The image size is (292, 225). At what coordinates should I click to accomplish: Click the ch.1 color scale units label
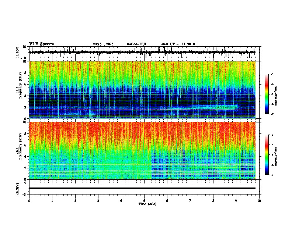click(276, 96)
